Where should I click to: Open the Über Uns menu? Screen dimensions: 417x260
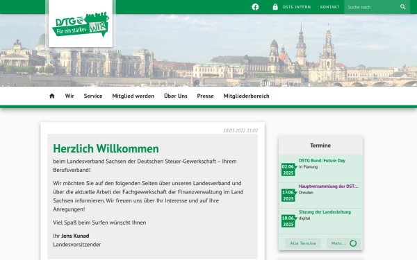click(176, 96)
